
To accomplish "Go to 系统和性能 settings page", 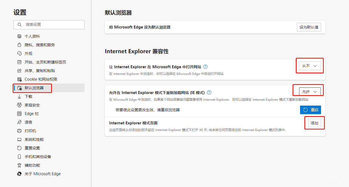I will coord(34,139).
